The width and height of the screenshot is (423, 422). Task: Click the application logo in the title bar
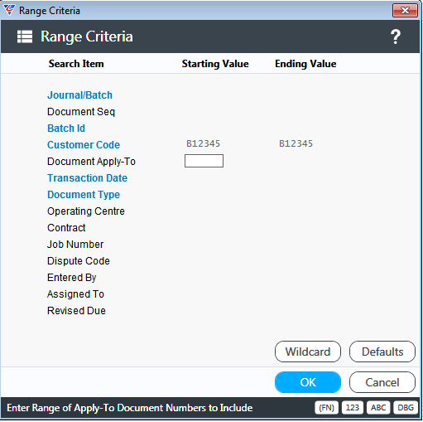9,10
